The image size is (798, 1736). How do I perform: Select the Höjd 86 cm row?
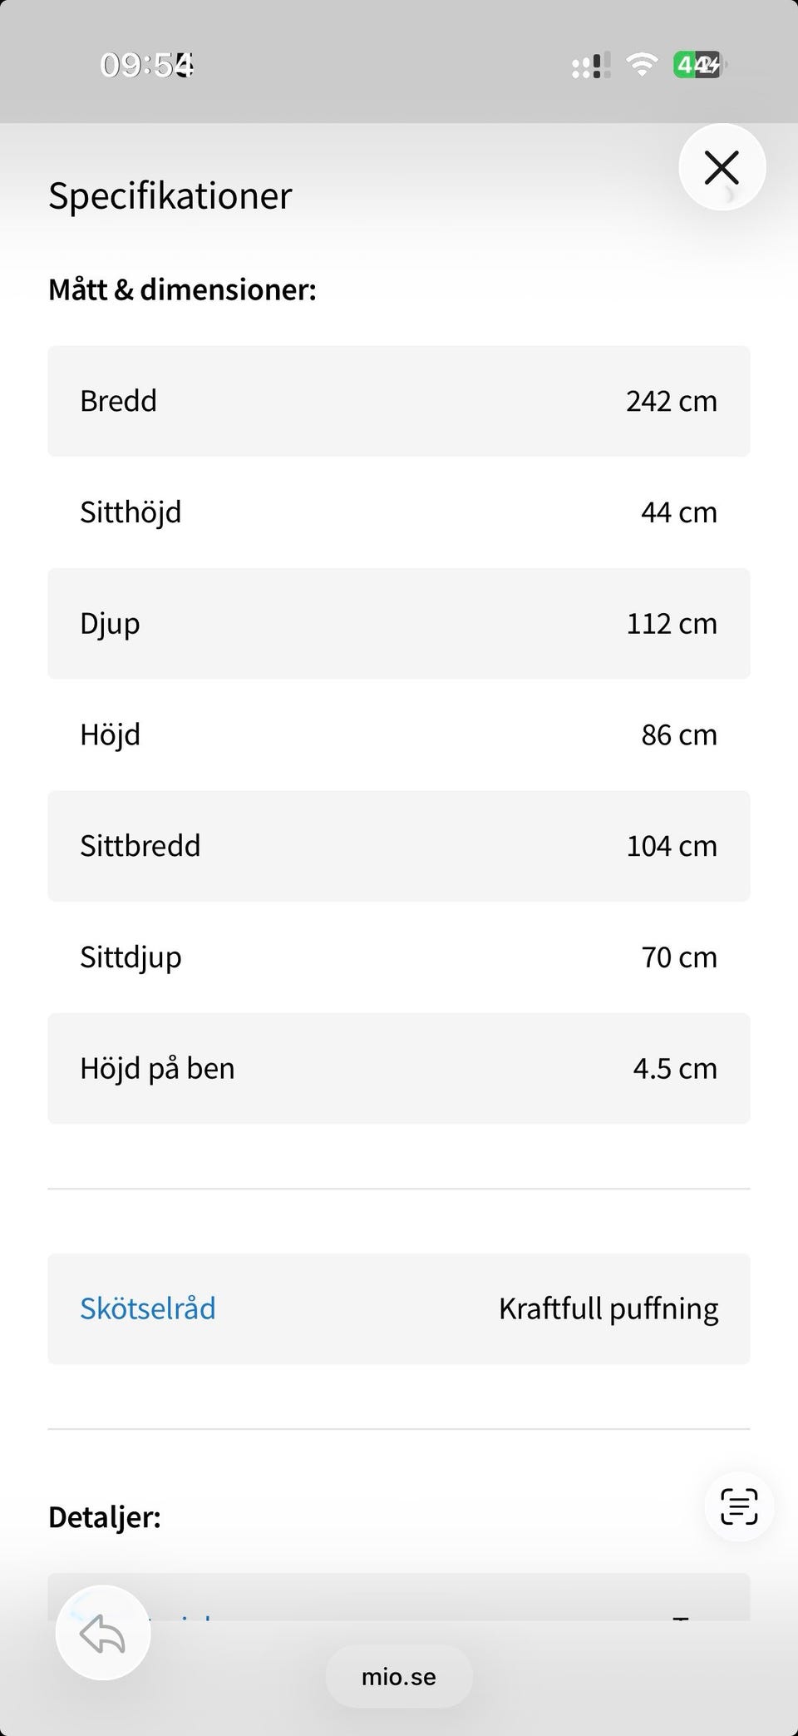click(x=399, y=735)
